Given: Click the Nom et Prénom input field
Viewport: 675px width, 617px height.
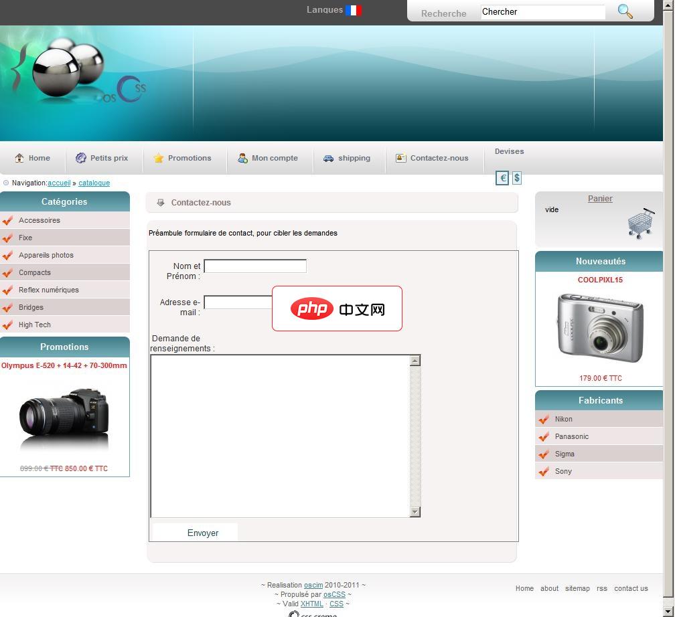Looking at the screenshot, I should pos(254,266).
